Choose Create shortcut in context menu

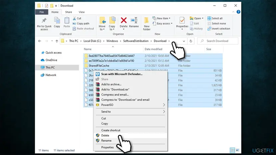[x=130, y=130]
